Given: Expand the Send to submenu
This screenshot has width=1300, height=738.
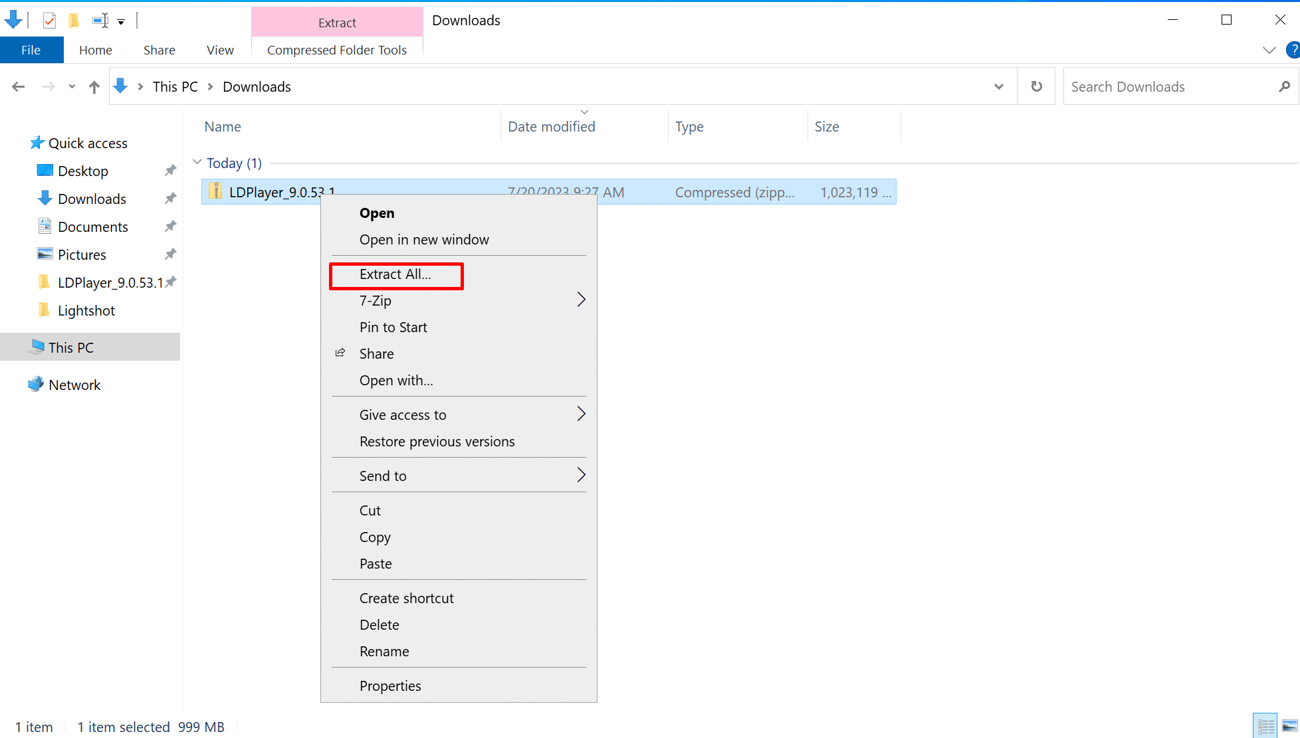Looking at the screenshot, I should click(383, 476).
